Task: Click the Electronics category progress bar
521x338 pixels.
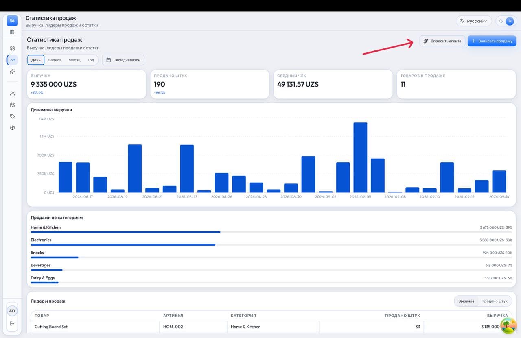Action: pyautogui.click(x=271, y=245)
